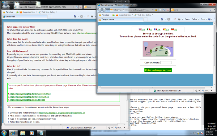Click Home icon in CryptoWall window command bar
Screen dimensions: 217x136
(x=75, y=16)
